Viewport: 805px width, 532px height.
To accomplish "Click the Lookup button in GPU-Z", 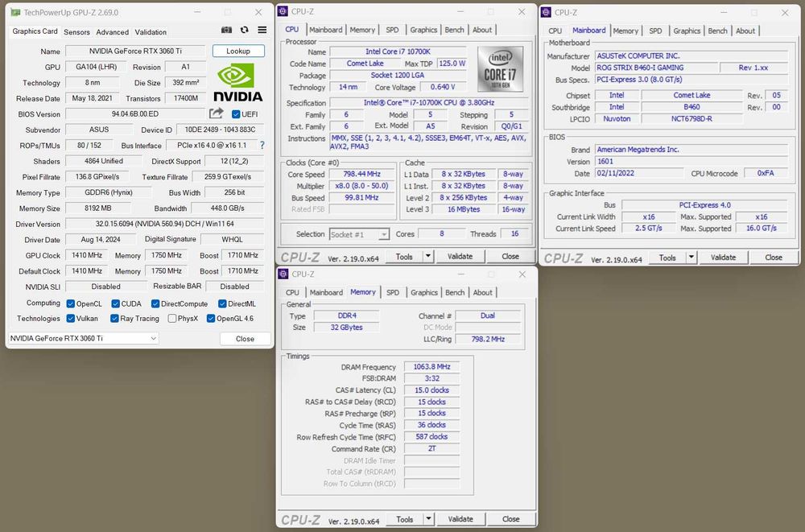I will point(238,51).
